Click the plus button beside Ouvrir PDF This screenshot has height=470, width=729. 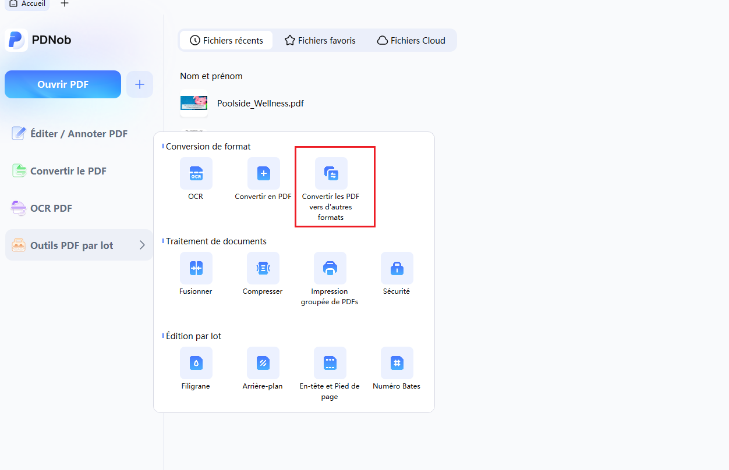[140, 84]
